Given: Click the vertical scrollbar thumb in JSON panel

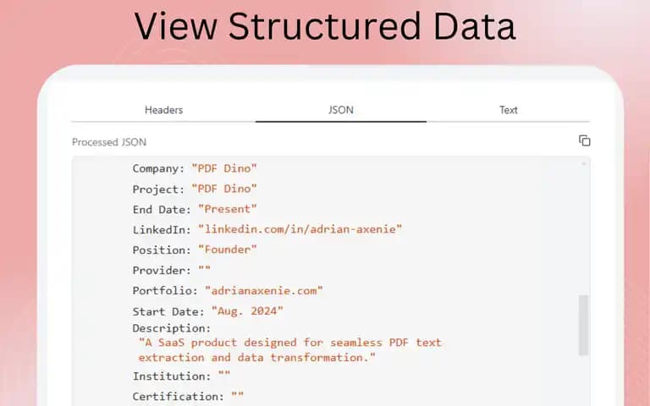Looking at the screenshot, I should coord(584,325).
